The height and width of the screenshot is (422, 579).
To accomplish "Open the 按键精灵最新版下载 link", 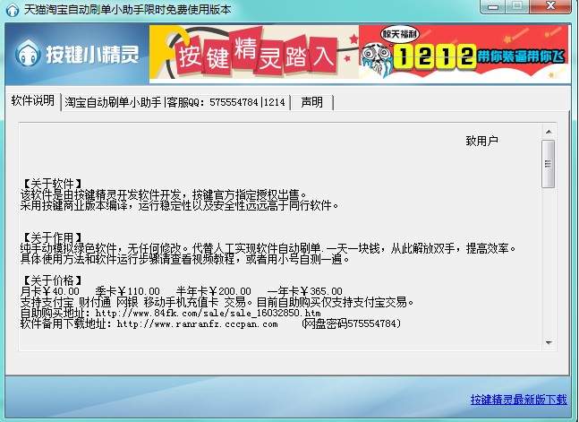I will click(518, 400).
